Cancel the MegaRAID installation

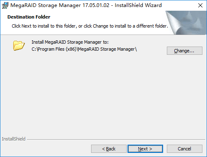click(x=185, y=149)
